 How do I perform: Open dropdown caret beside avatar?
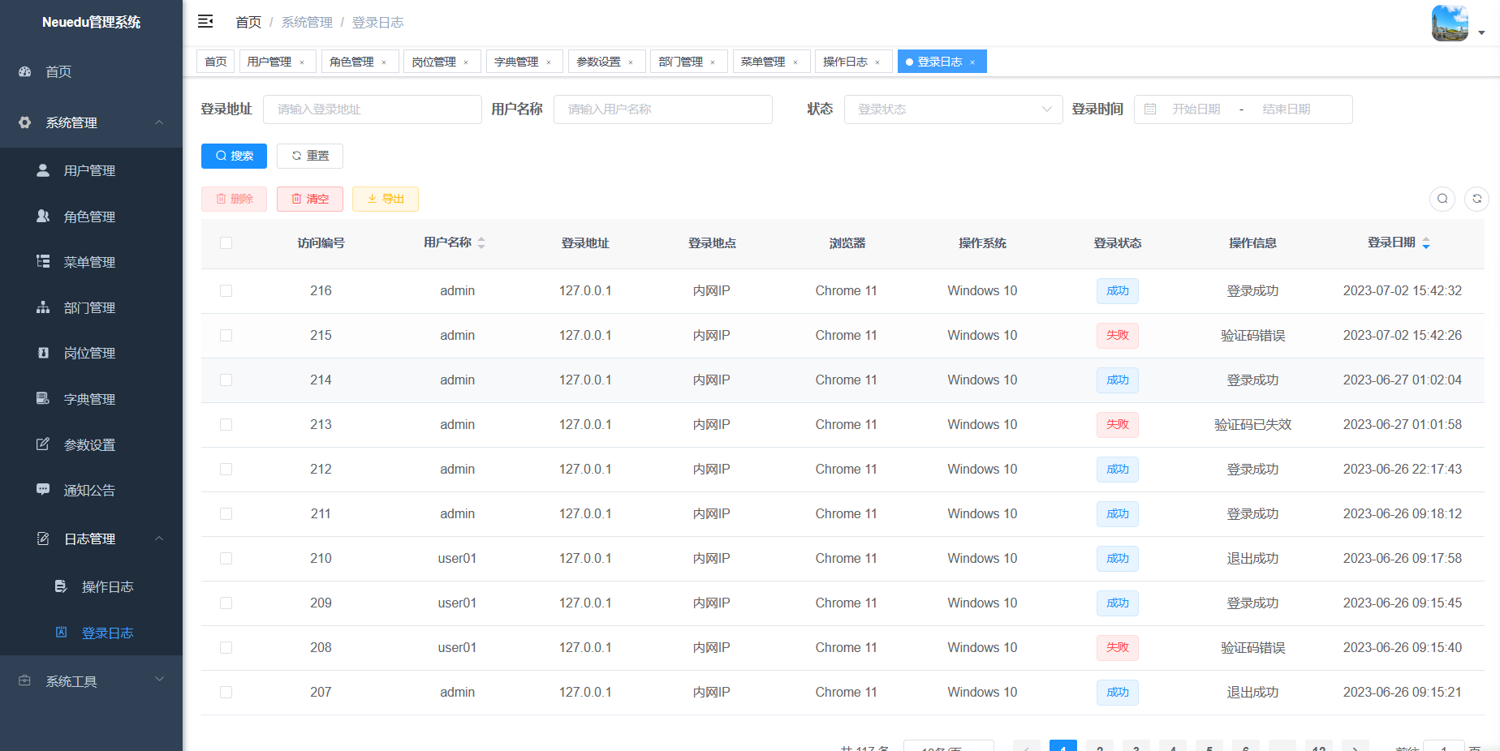click(x=1481, y=33)
